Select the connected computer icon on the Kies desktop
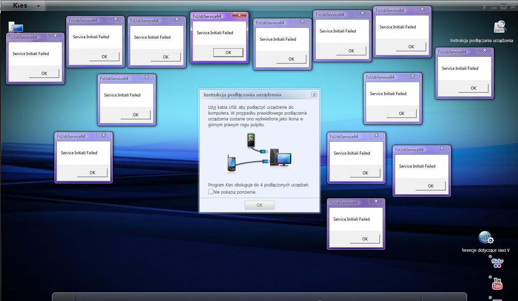Viewport: 518px width, 301px height. (x=15, y=27)
